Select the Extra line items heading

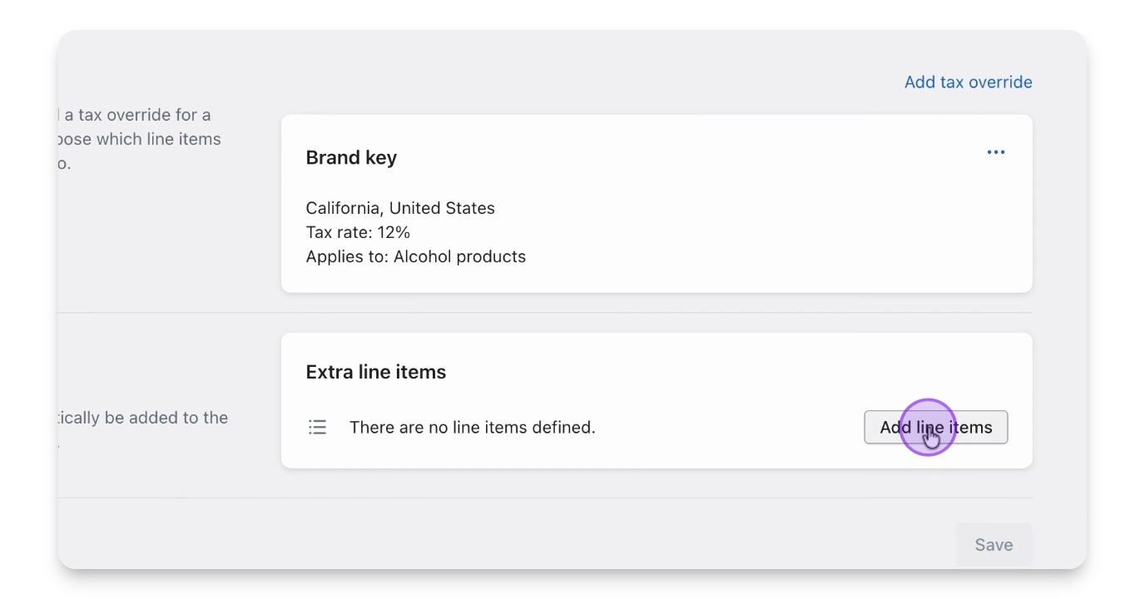(x=375, y=372)
